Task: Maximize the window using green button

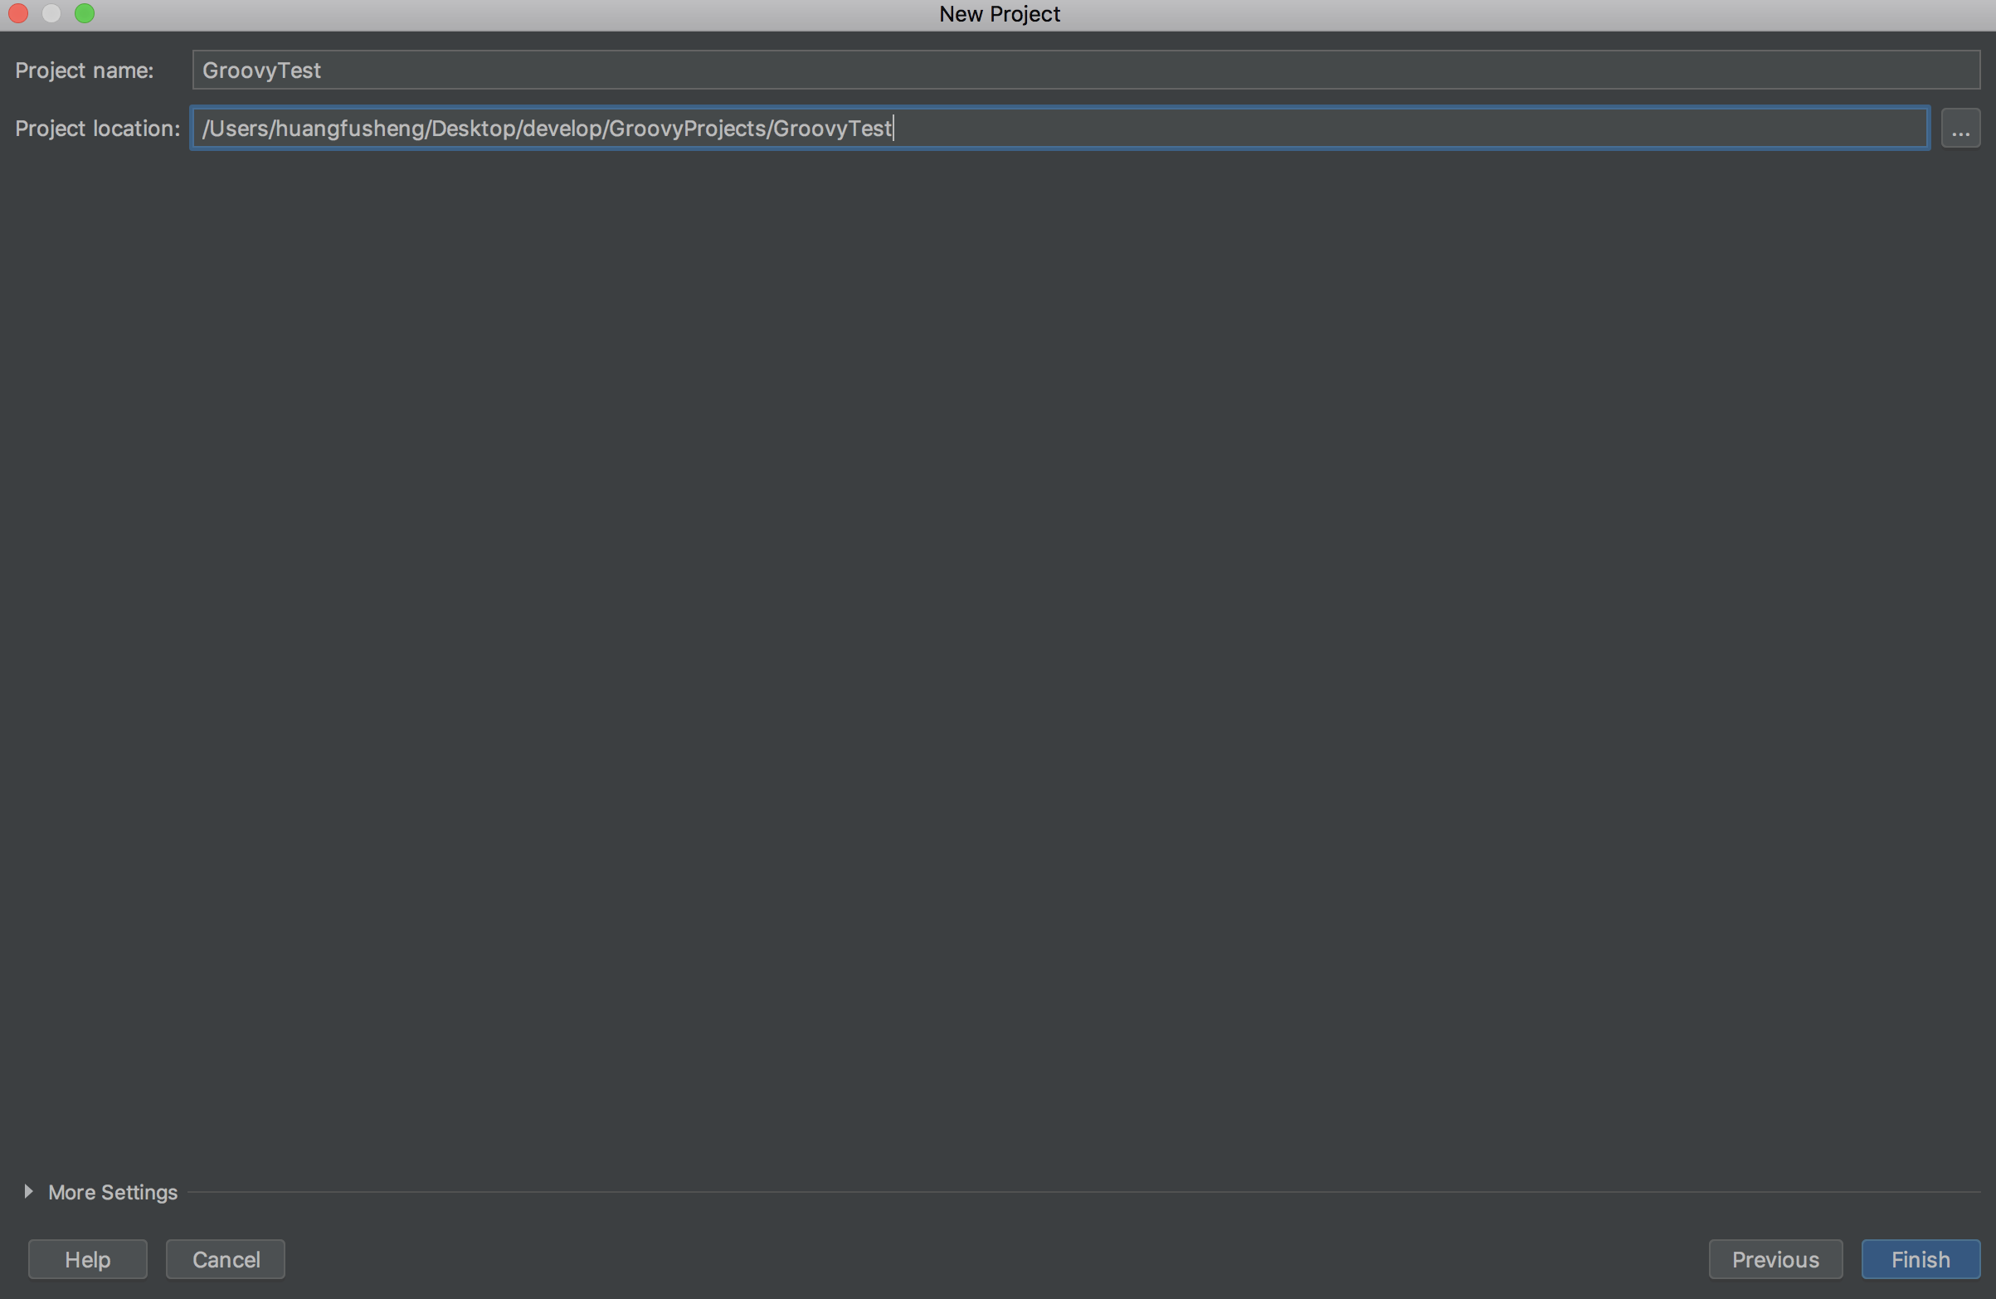Action: 85,13
